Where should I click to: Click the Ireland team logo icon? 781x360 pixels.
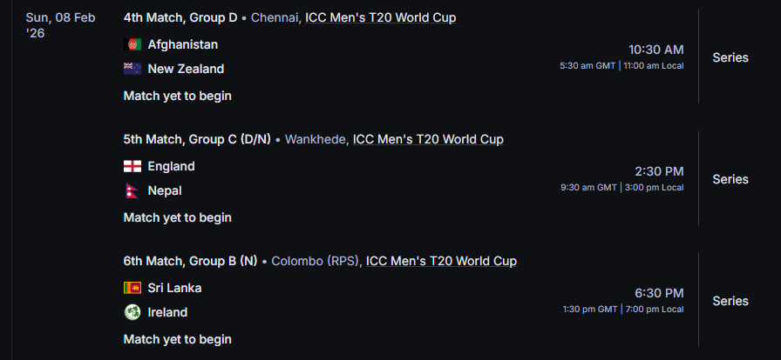(x=132, y=312)
